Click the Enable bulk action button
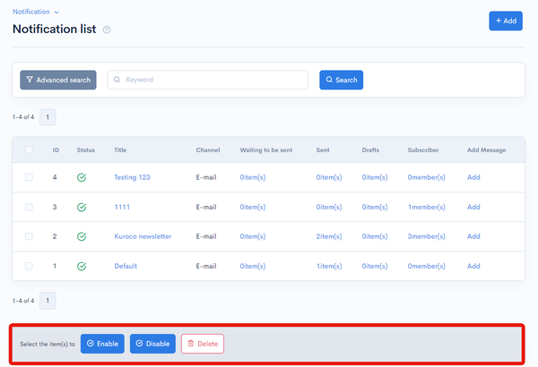 tap(102, 344)
